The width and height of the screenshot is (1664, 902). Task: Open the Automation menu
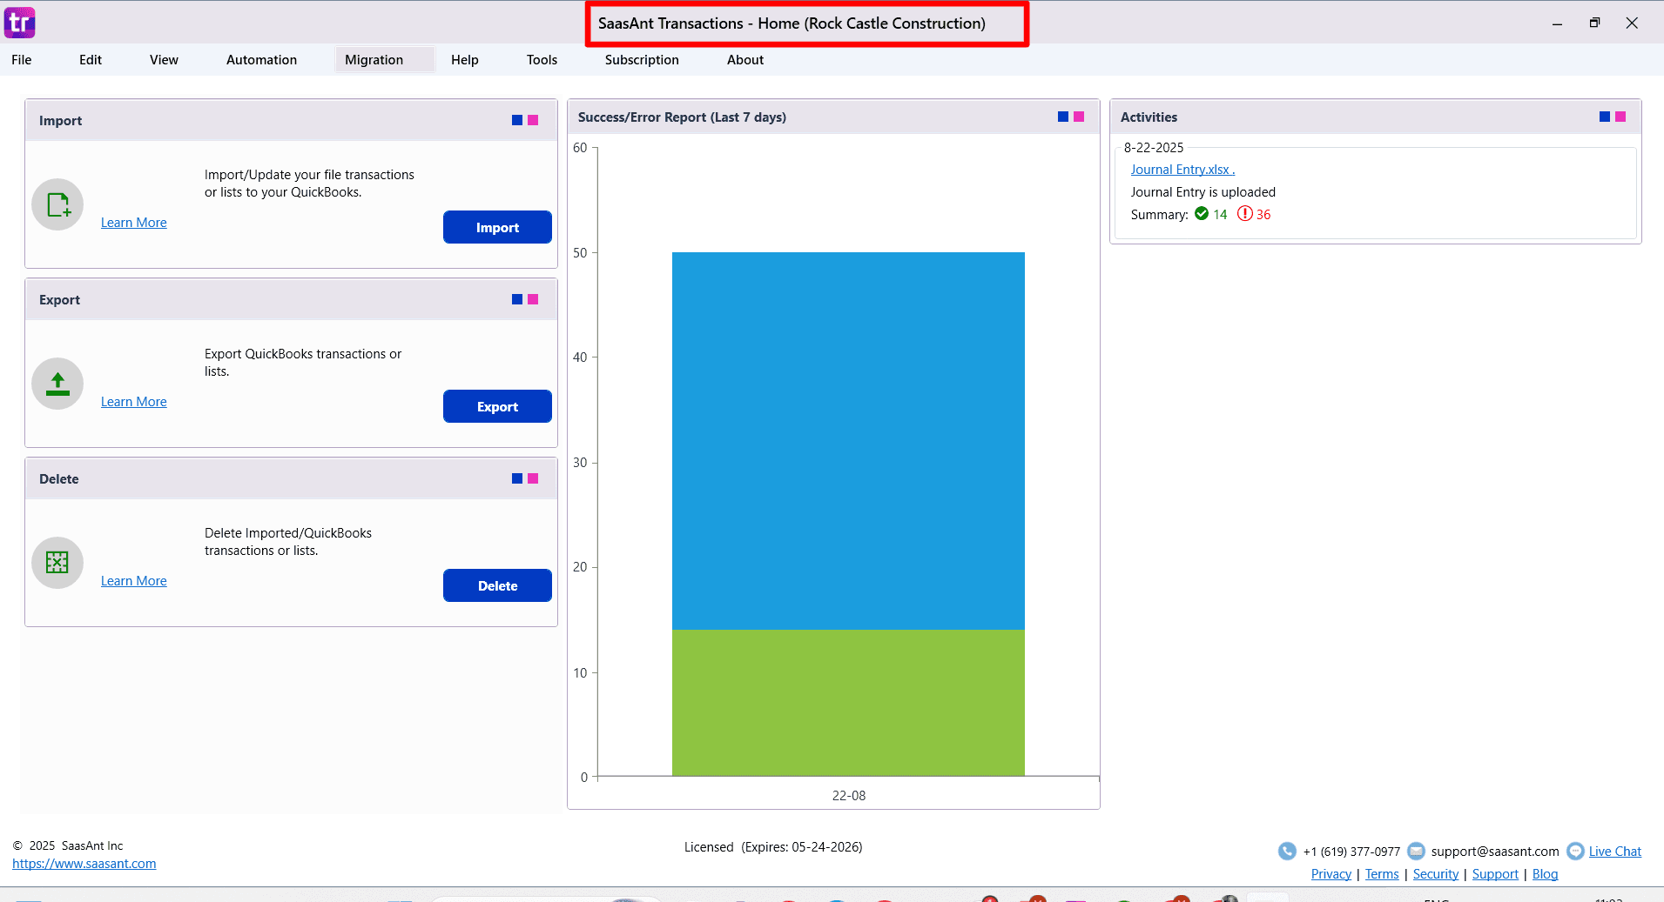click(x=261, y=59)
